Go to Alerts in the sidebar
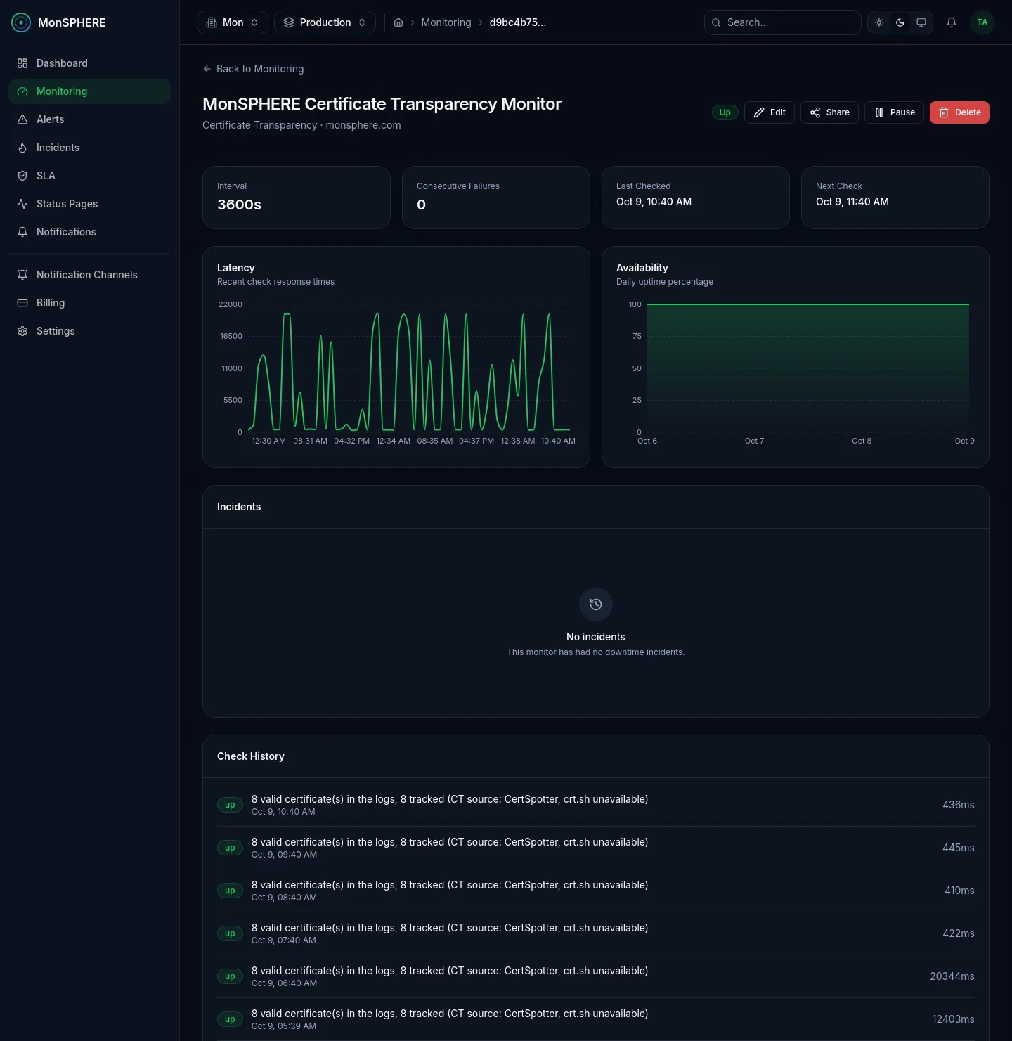Image resolution: width=1012 pixels, height=1041 pixels. 89,119
